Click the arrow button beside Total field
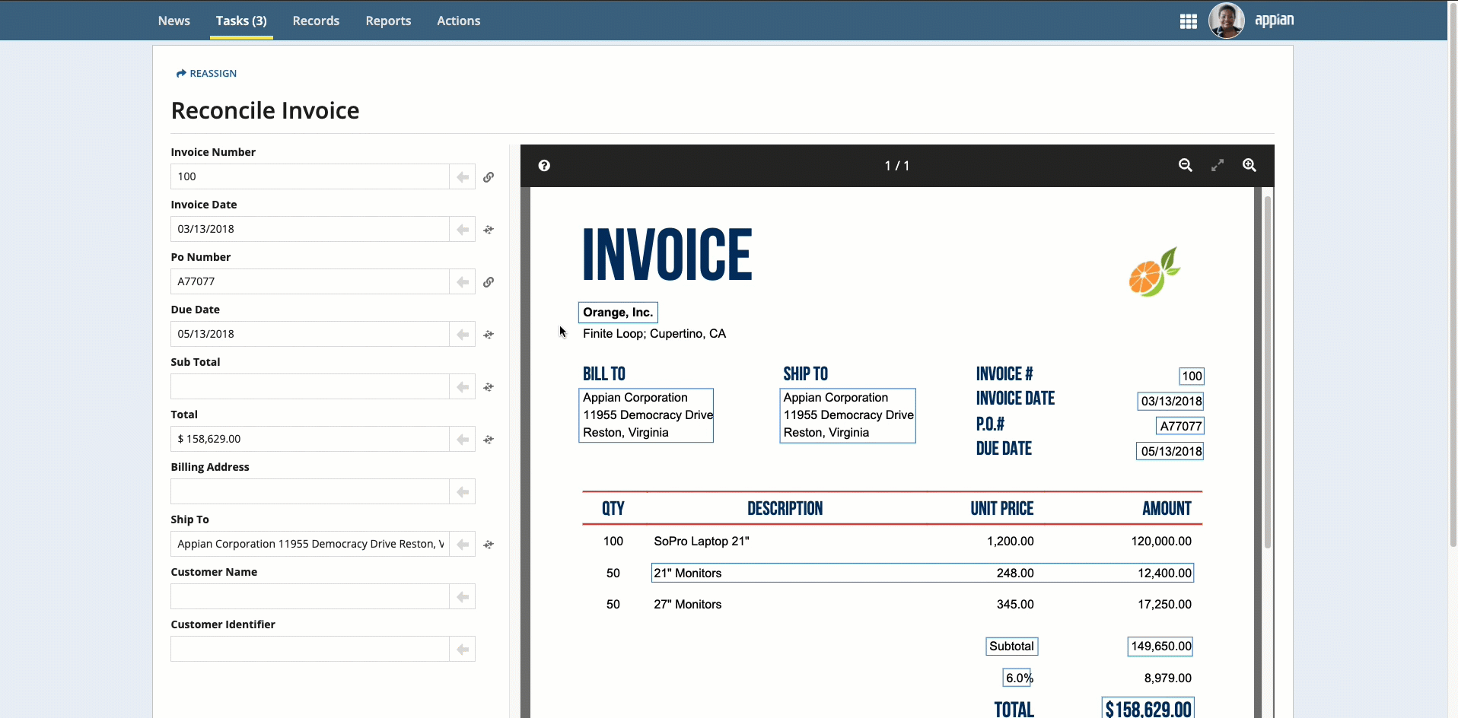This screenshot has width=1458, height=718. click(x=462, y=439)
